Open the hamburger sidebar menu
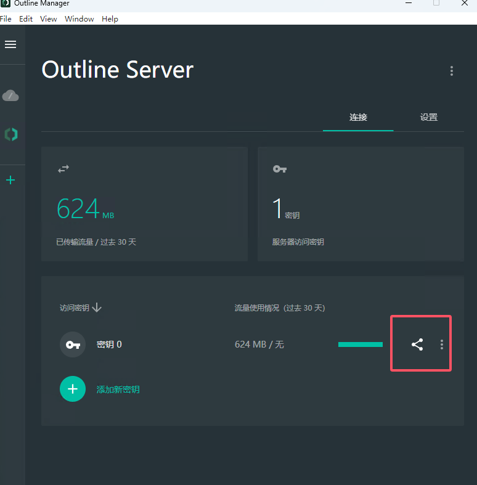Screen dimensions: 477x485 [10, 44]
